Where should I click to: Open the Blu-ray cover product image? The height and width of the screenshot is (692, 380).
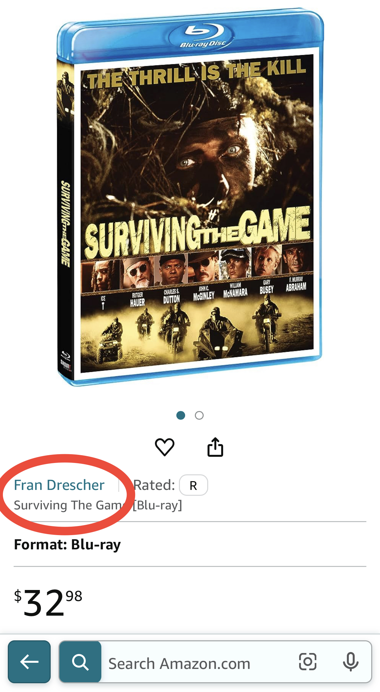tap(190, 197)
